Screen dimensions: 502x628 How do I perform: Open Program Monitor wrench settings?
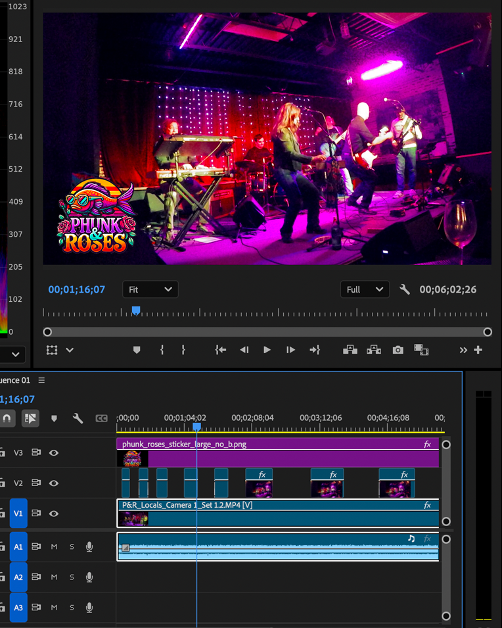click(x=405, y=289)
